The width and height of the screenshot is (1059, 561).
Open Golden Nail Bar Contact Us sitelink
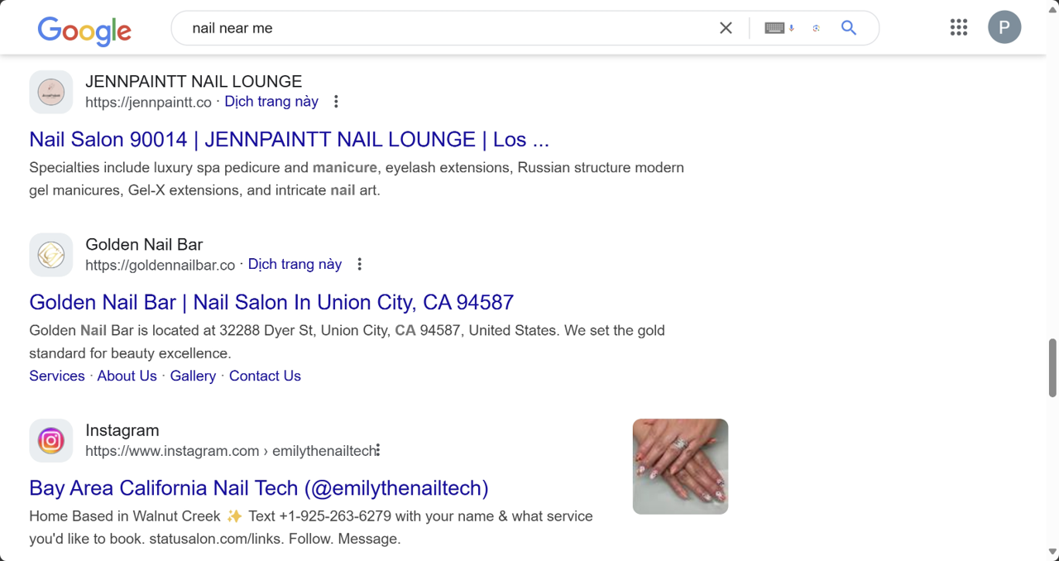(265, 376)
